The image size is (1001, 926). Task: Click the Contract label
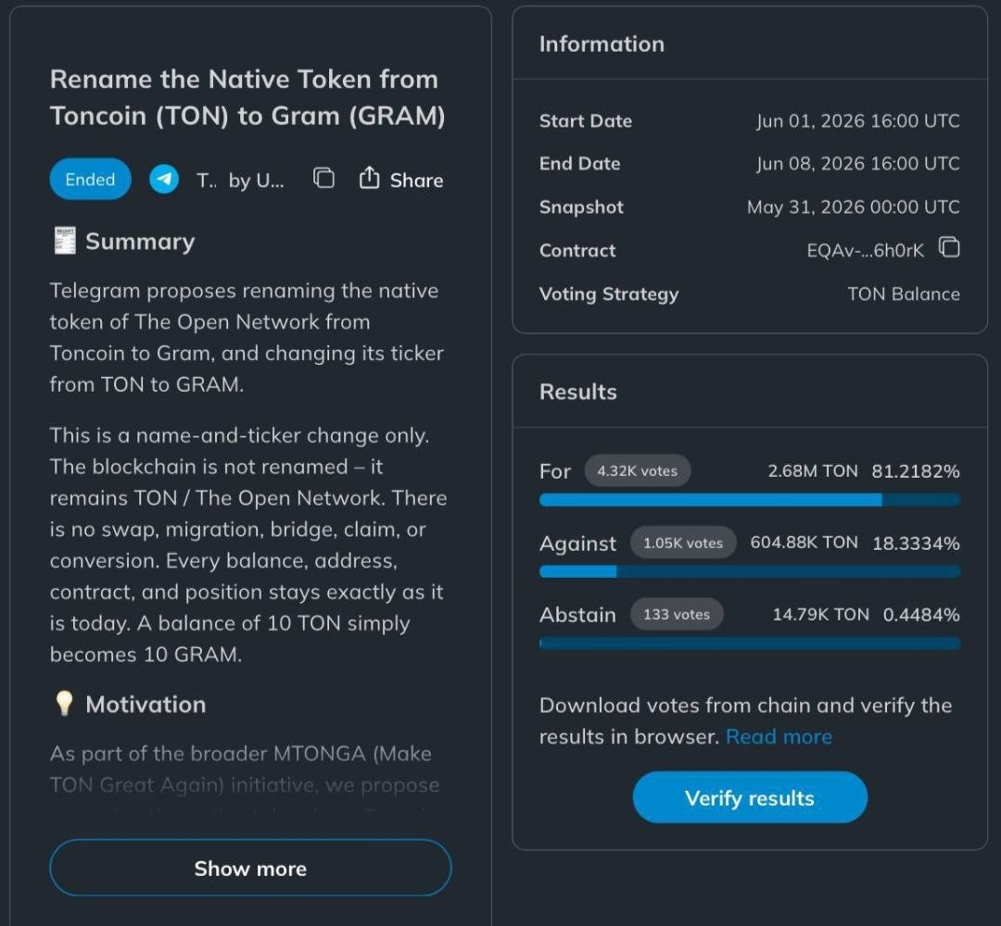click(577, 250)
